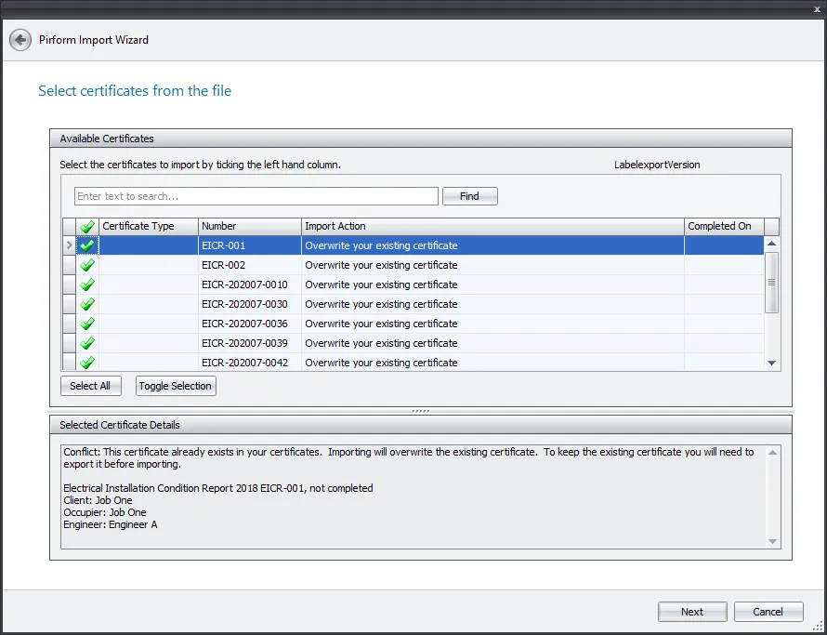827x635 pixels.
Task: Click the up arrow on the details panel scrollbar
Action: (772, 452)
